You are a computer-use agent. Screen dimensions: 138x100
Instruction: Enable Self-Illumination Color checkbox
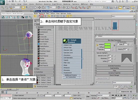click(x=118, y=44)
